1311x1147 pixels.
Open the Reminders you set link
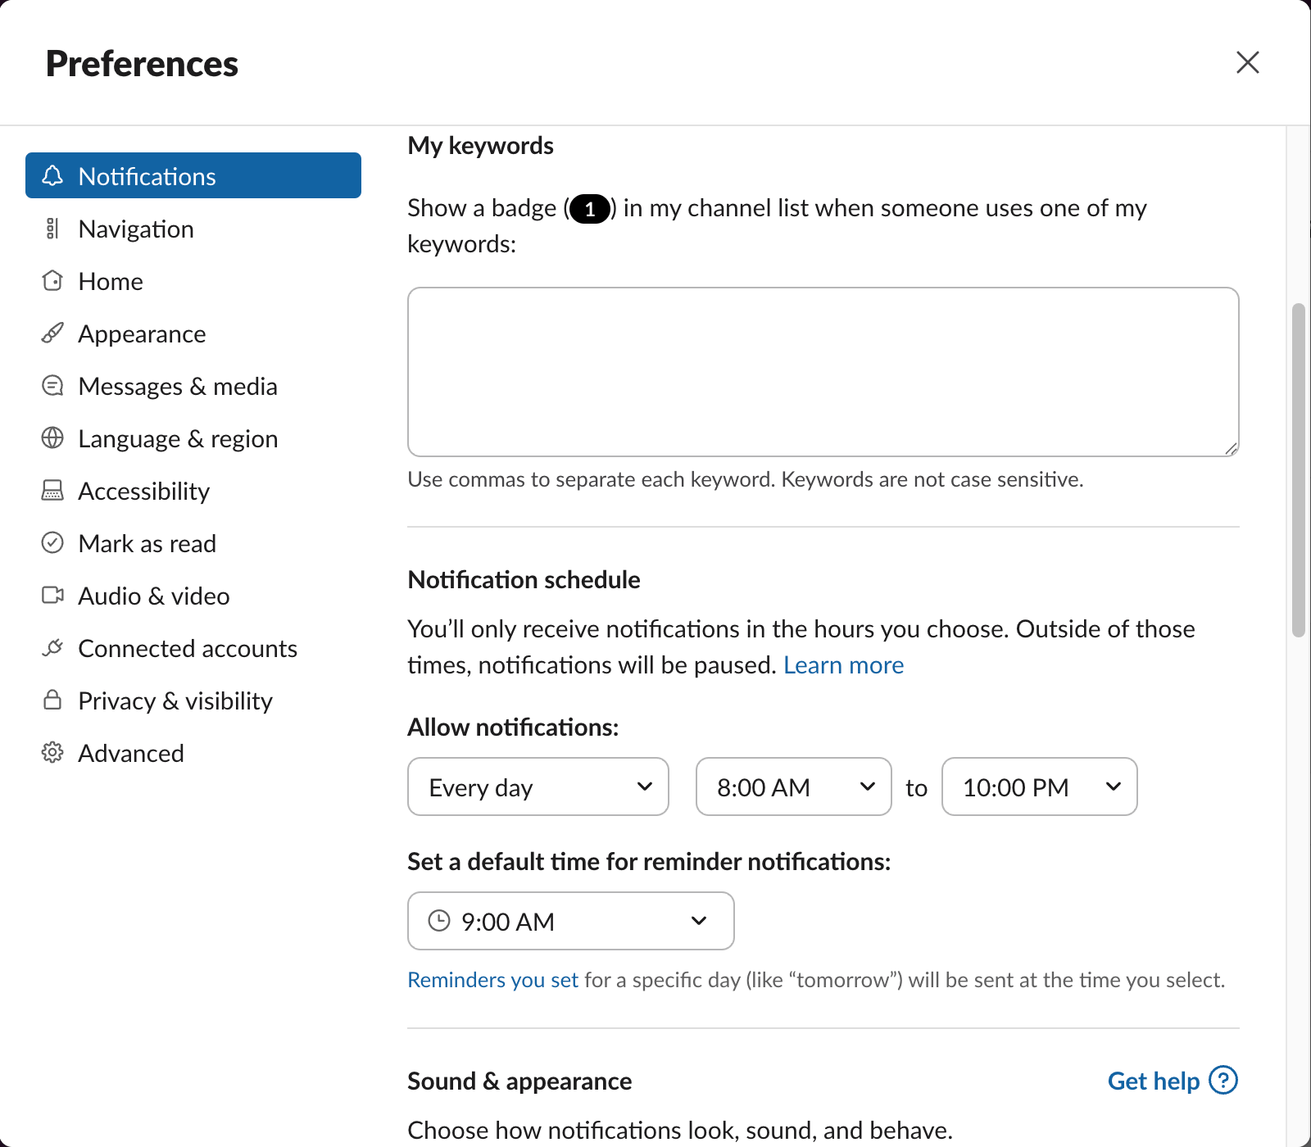coord(492,980)
